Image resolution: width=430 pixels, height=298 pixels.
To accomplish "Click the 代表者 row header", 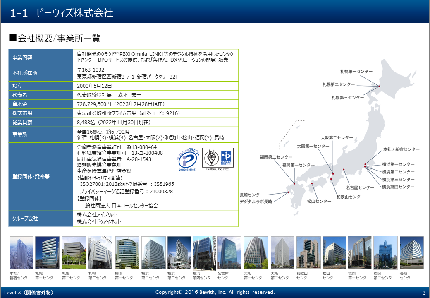I will 41,95.
